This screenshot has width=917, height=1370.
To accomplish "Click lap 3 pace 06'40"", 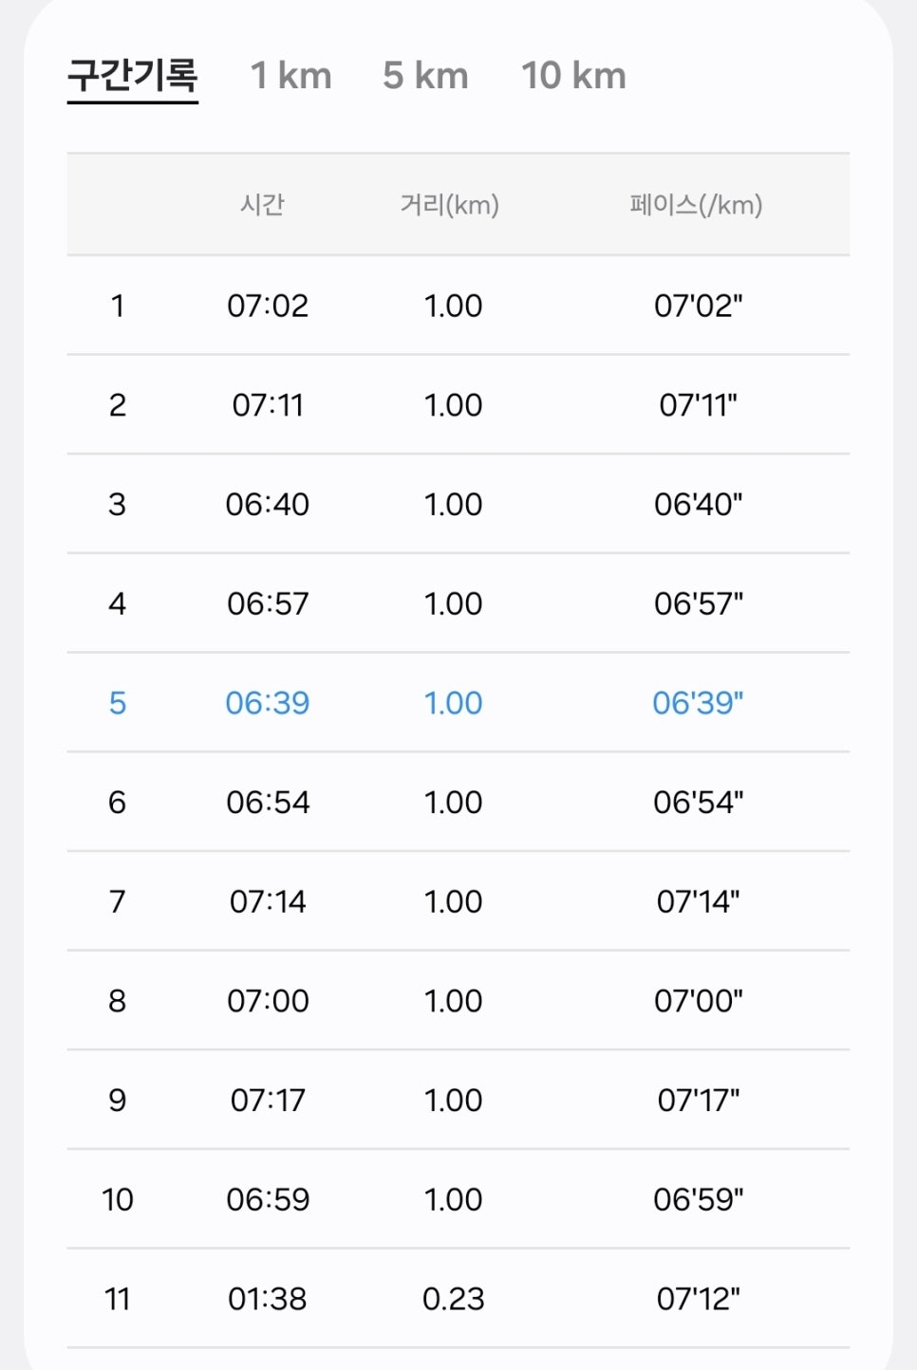I will (x=699, y=504).
